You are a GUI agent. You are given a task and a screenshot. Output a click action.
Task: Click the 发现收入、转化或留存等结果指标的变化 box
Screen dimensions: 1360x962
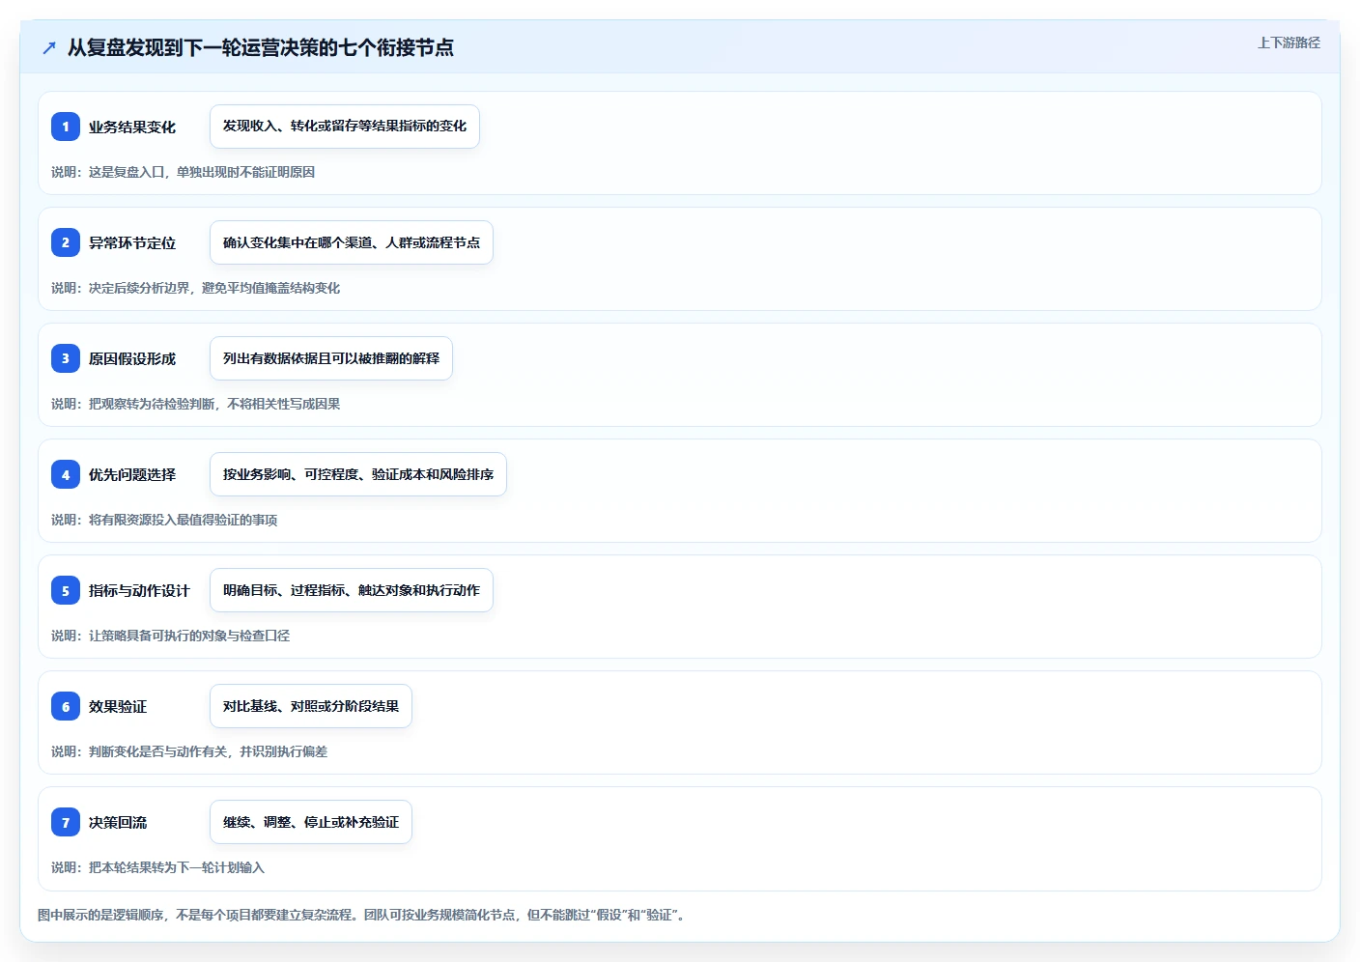(345, 127)
